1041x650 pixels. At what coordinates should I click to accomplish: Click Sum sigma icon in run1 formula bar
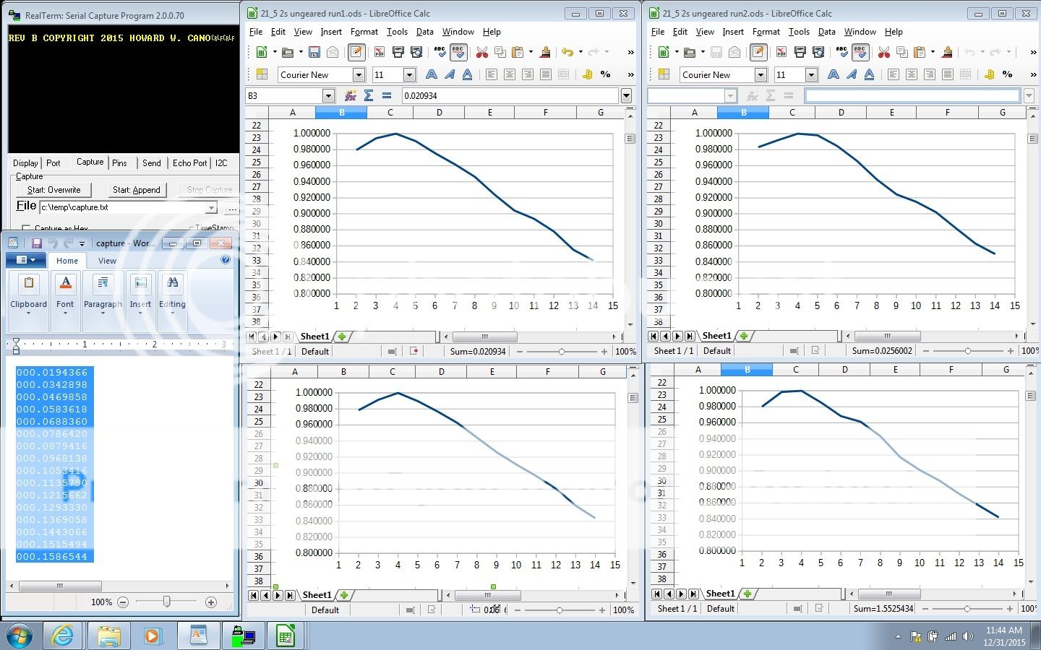[x=369, y=95]
